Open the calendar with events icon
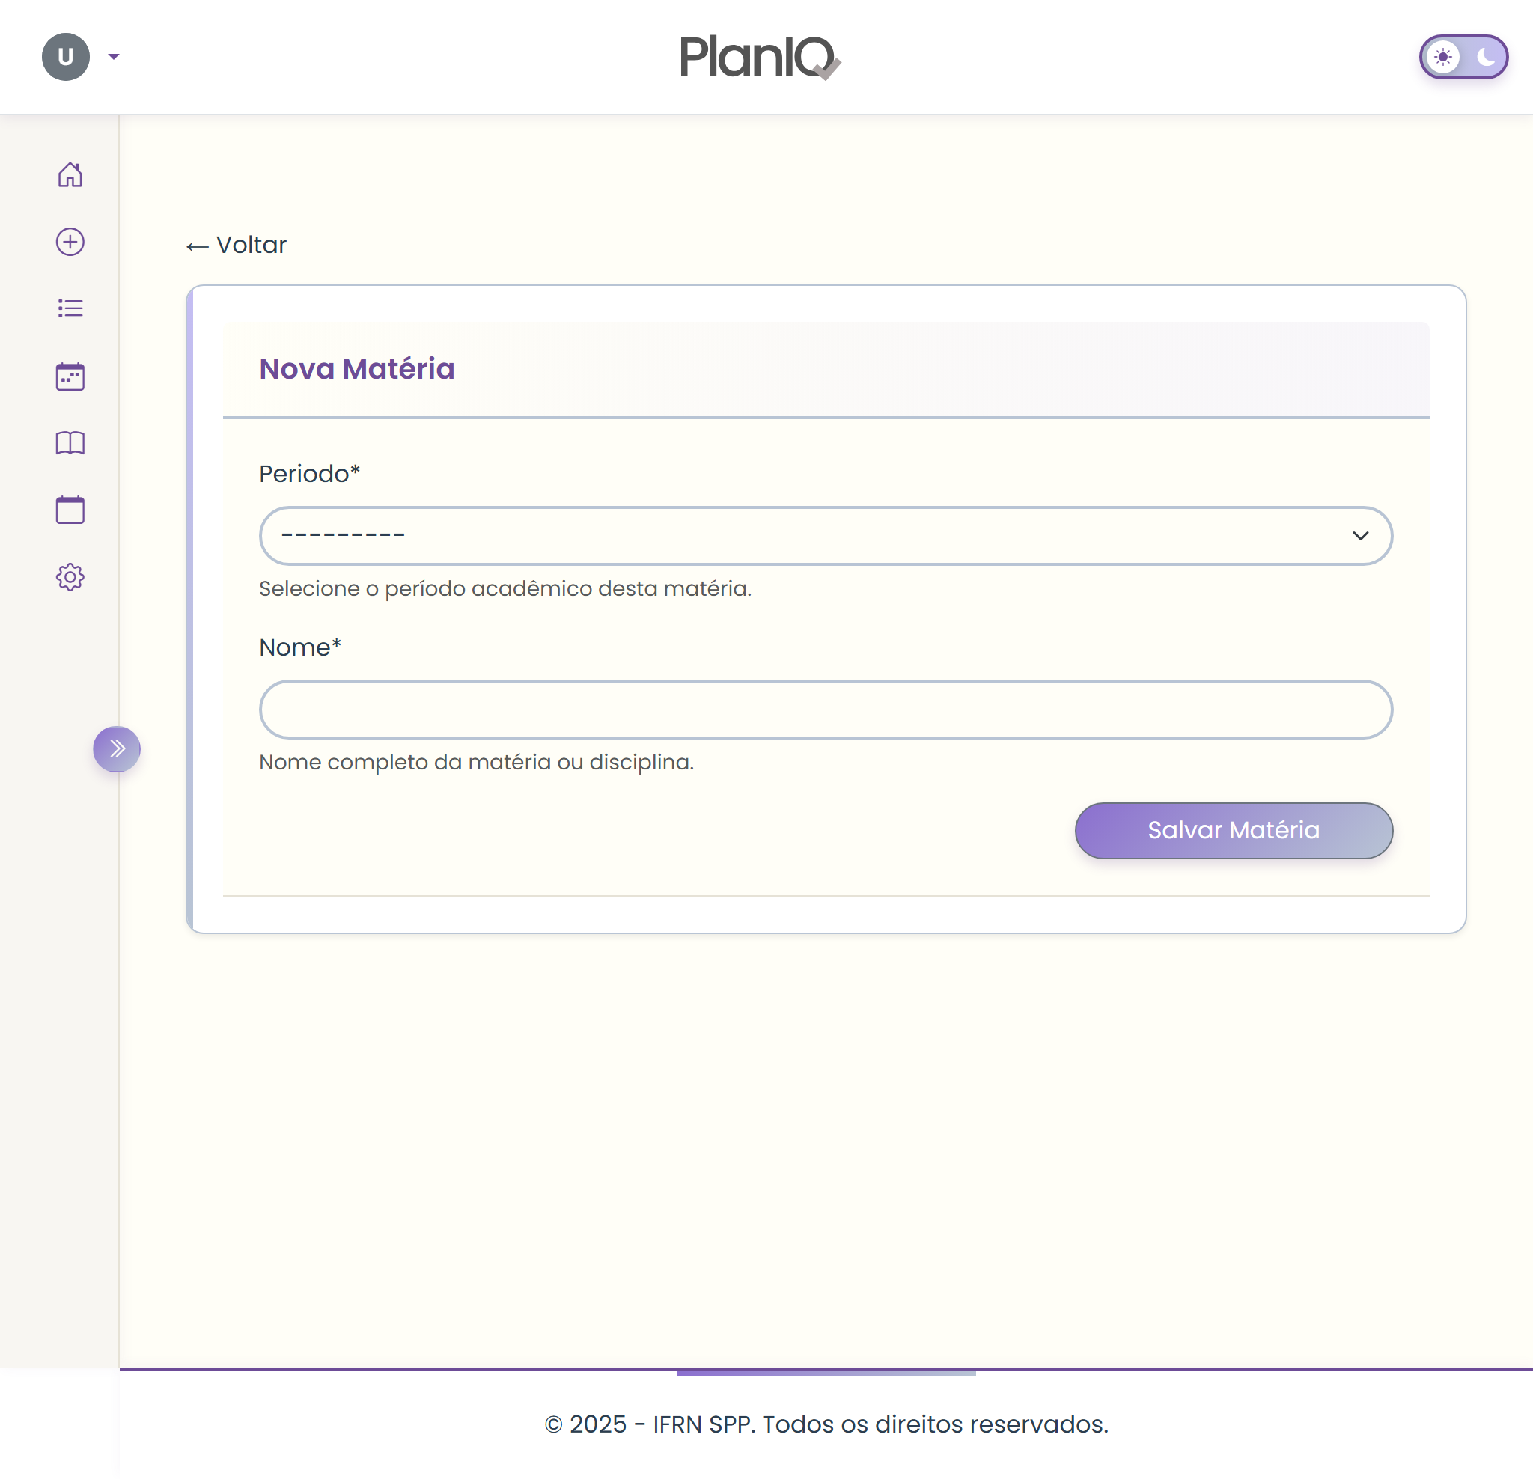This screenshot has height=1479, width=1533. [70, 376]
